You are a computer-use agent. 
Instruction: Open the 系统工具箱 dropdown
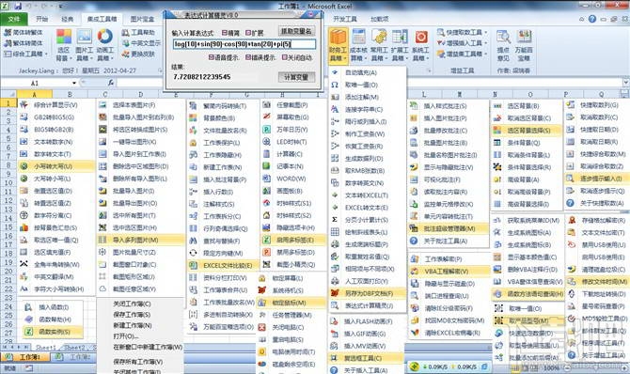(420, 45)
